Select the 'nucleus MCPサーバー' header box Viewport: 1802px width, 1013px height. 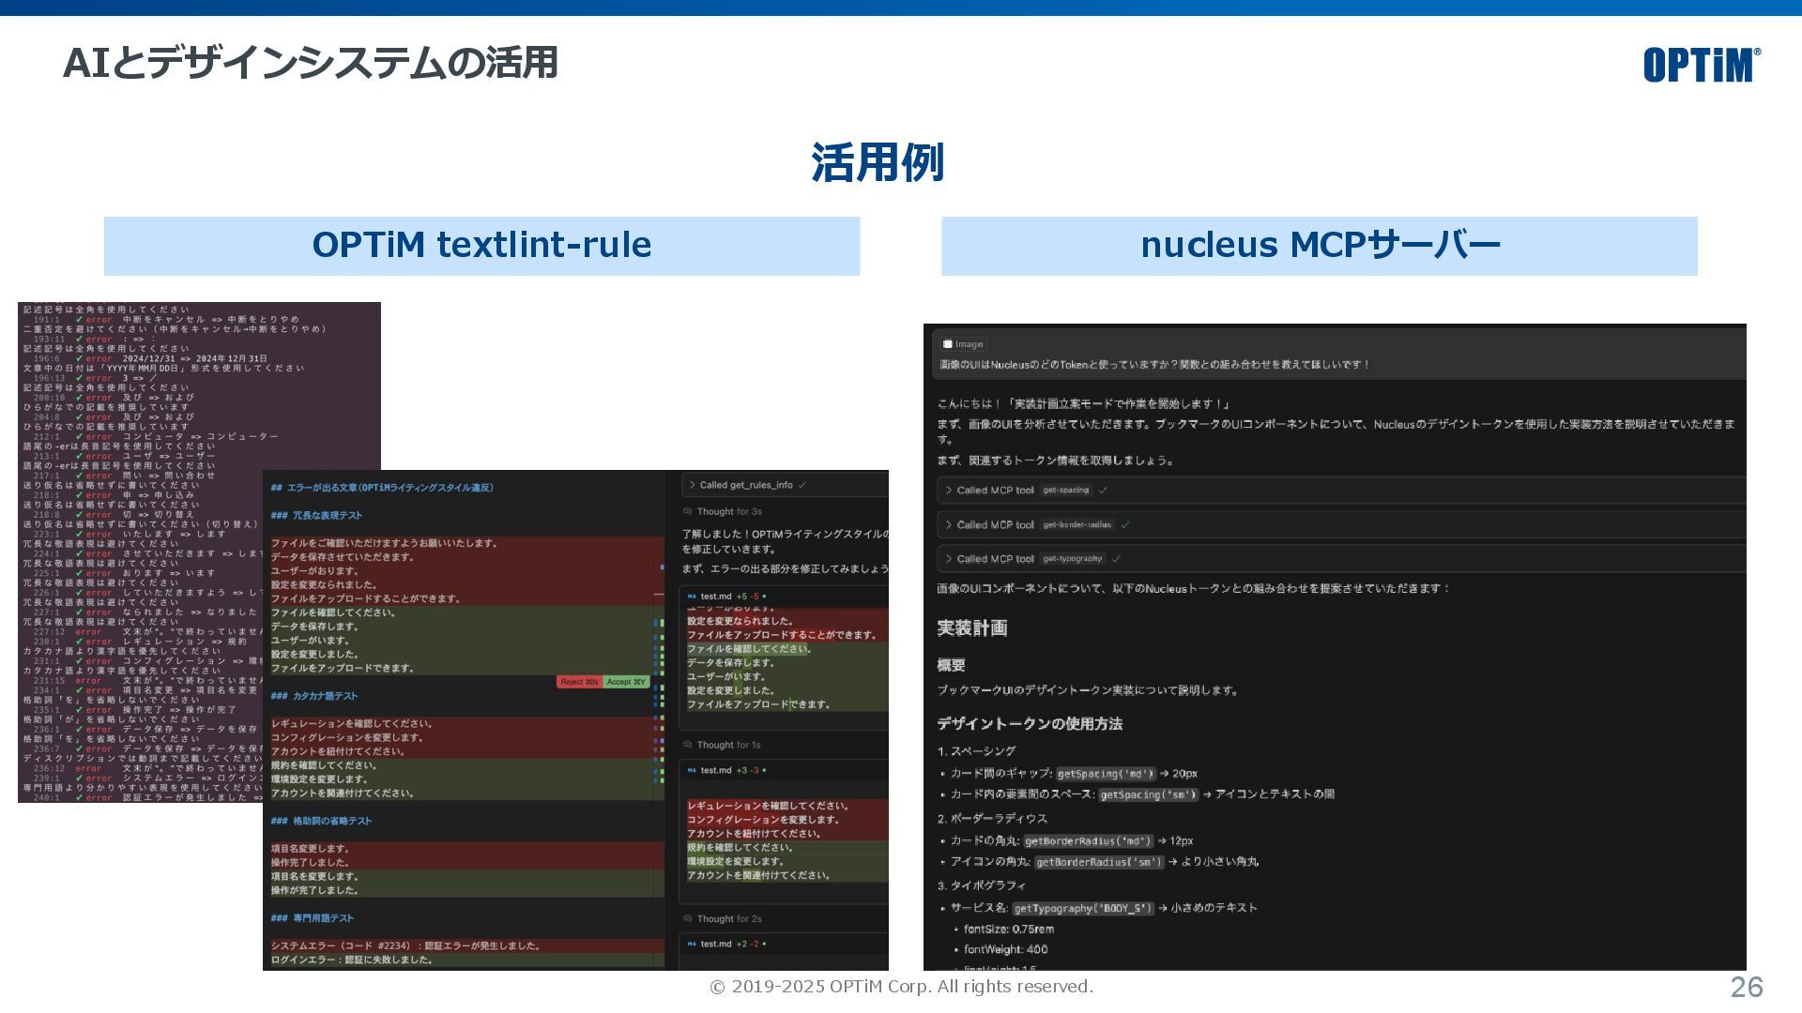[x=1319, y=246]
